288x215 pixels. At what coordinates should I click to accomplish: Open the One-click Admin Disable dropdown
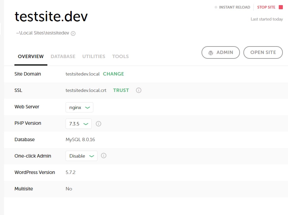81,156
